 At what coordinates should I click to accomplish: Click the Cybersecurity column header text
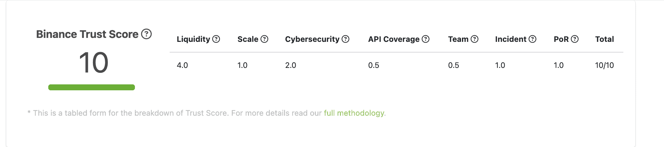pyautogui.click(x=312, y=39)
